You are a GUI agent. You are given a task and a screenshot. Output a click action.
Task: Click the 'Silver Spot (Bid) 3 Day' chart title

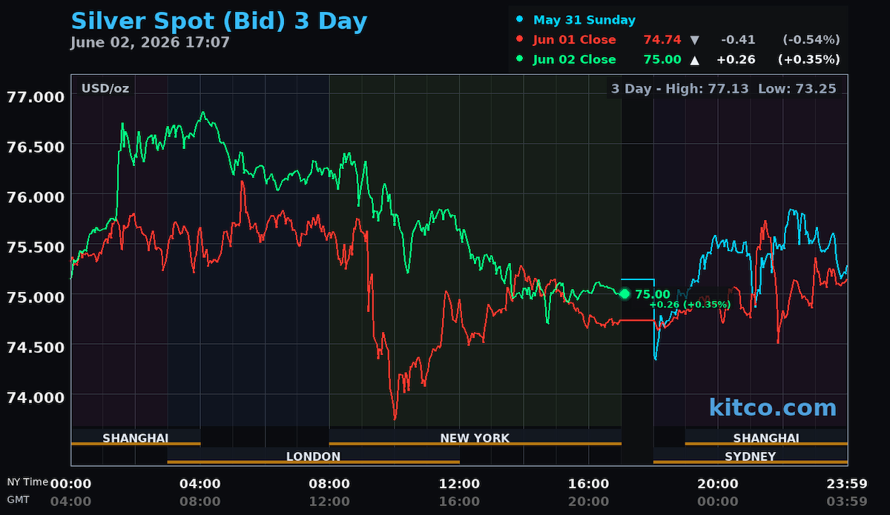point(219,21)
